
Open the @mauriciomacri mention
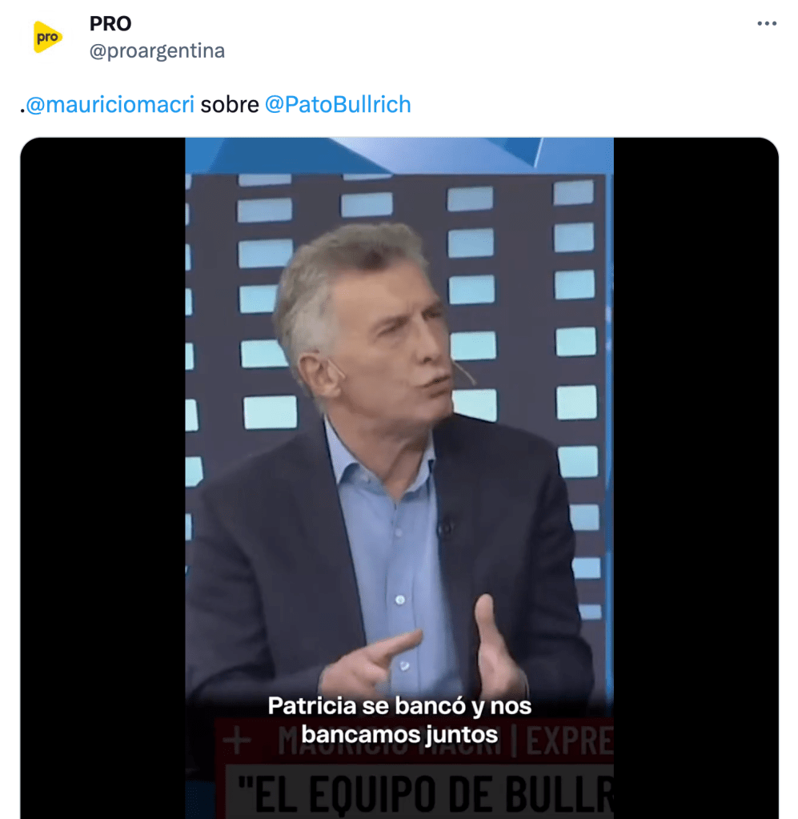point(110,104)
